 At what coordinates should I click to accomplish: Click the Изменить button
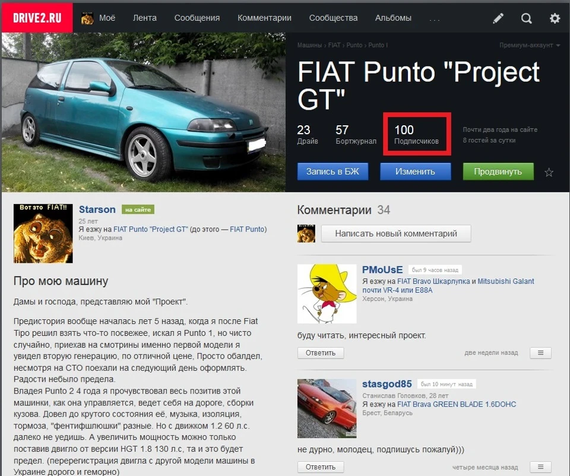click(416, 172)
